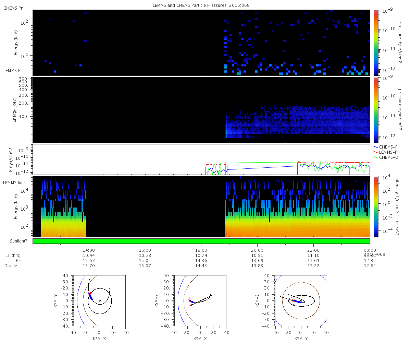Click the CHEMS Pr. panel label
The image size is (411, 343).
tap(13, 8)
